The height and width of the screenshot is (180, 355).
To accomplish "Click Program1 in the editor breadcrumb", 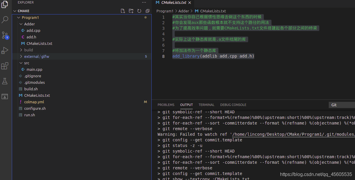I will pos(165,11).
